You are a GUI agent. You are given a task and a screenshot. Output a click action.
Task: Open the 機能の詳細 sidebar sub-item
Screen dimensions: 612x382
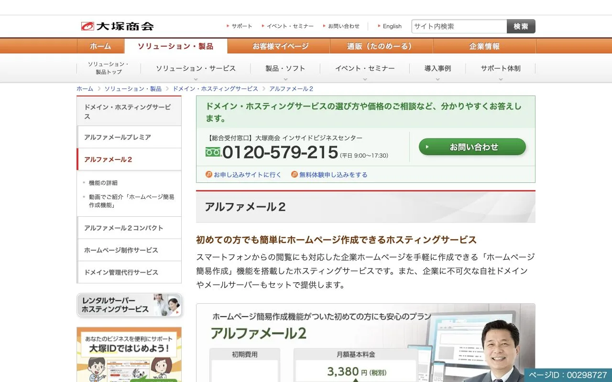[x=103, y=183]
